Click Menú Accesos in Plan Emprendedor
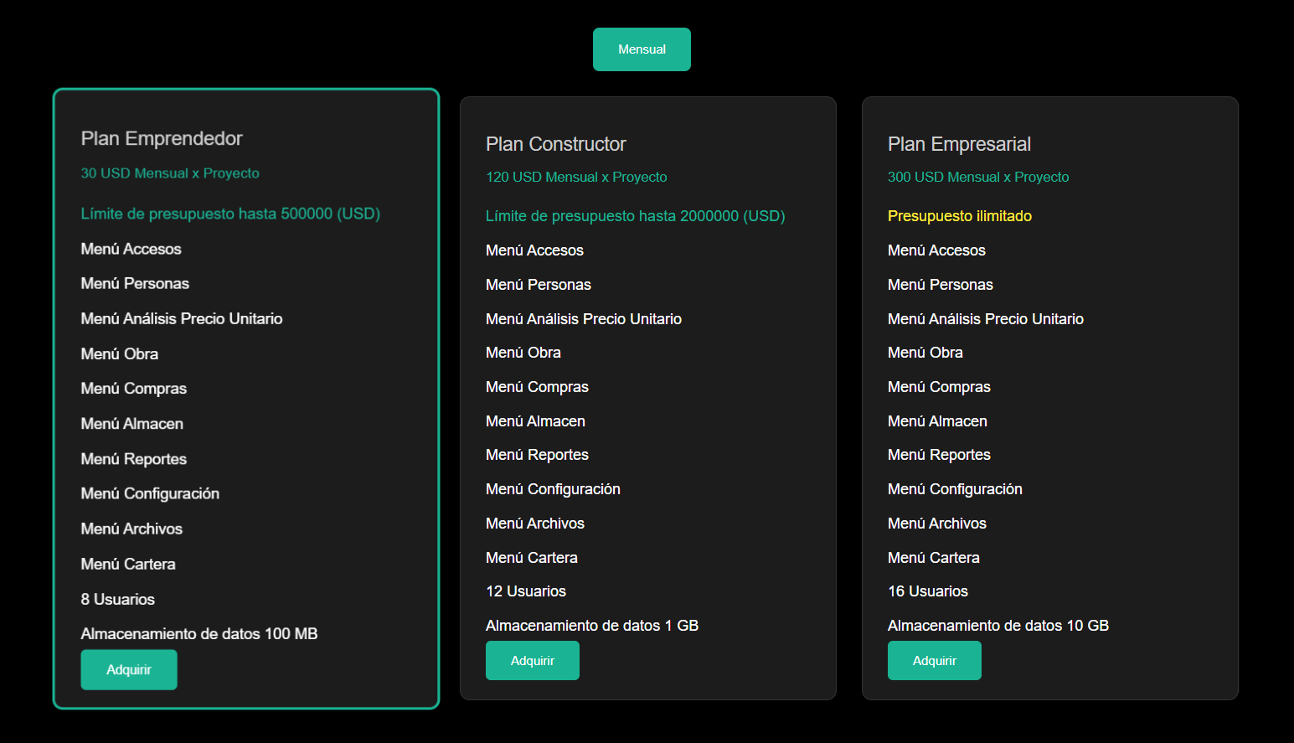The height and width of the screenshot is (743, 1294). (x=131, y=249)
